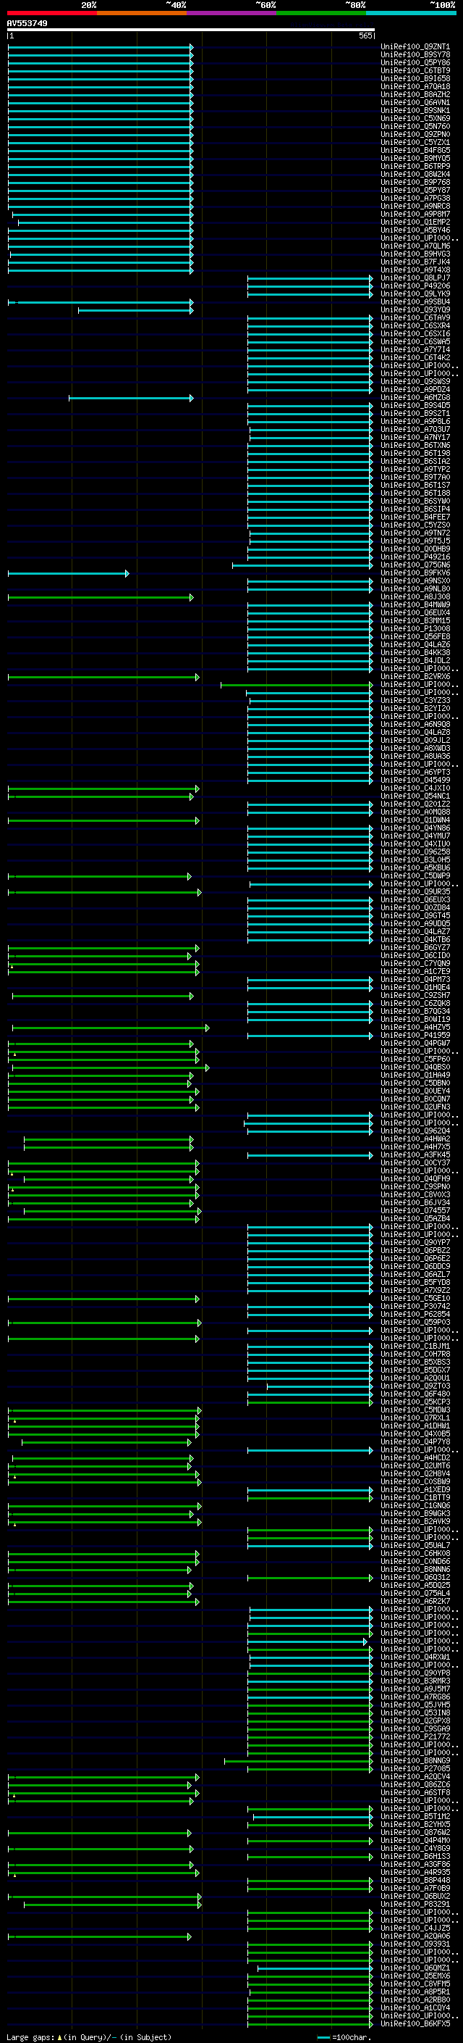Click the purple ~60% identity legend bar
Viewport: 463px width, 2043px height.
232,13
